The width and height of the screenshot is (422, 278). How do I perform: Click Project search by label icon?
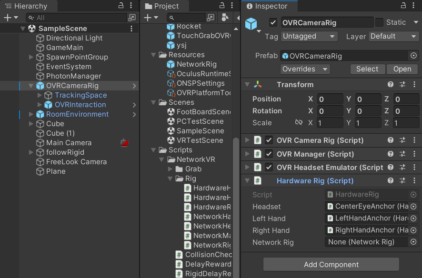pyautogui.click(x=225, y=18)
